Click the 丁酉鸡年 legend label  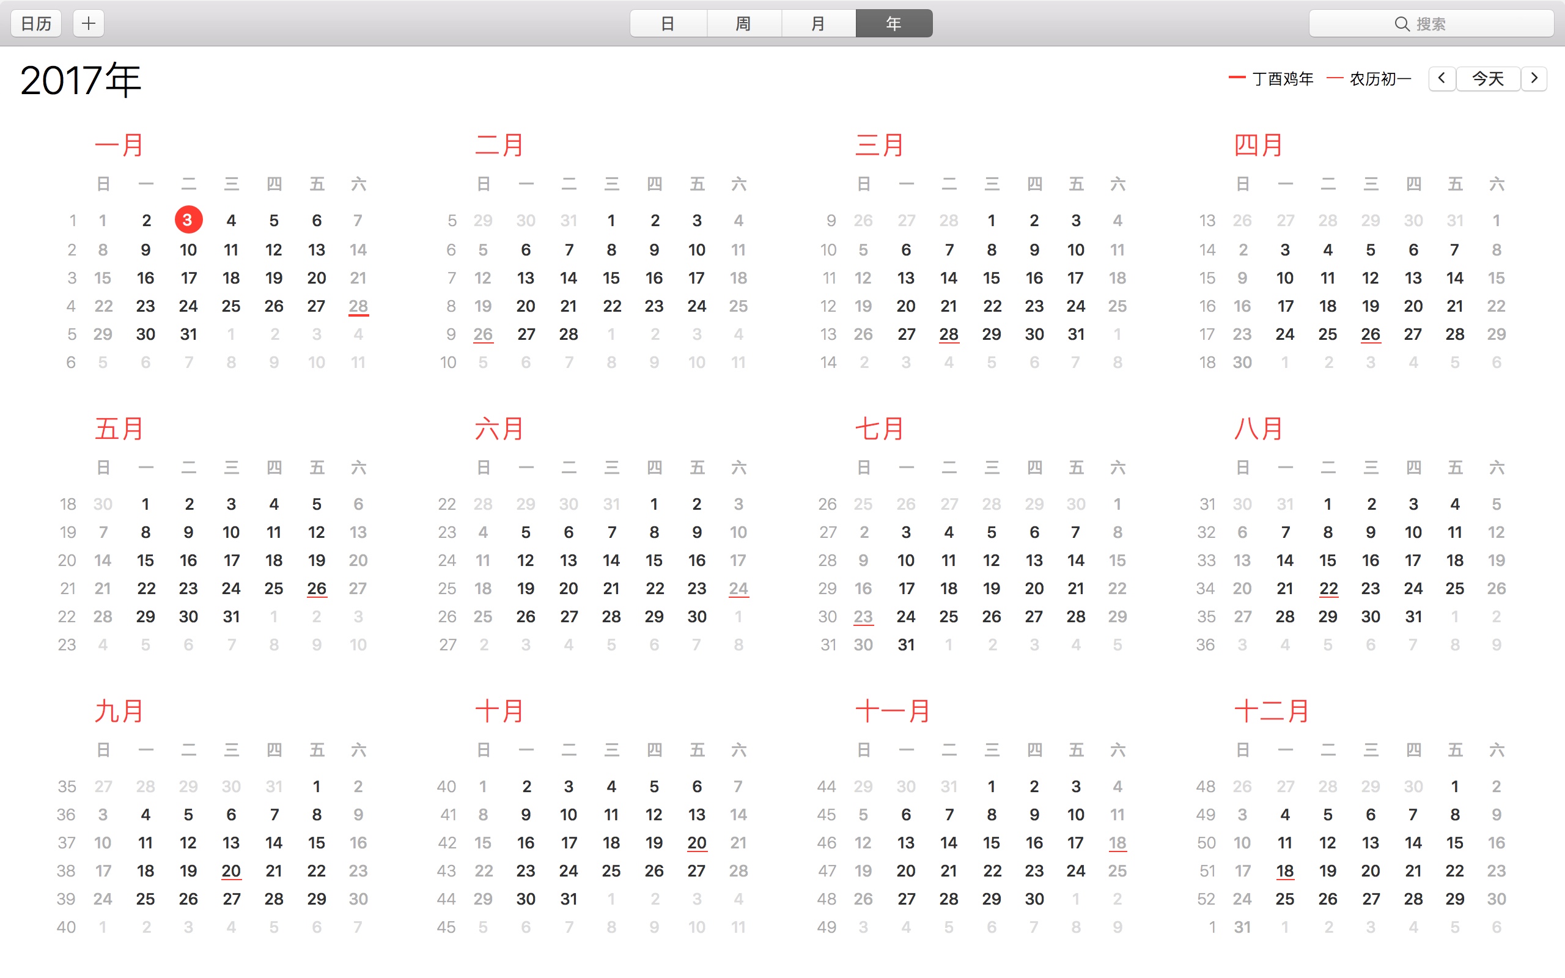pyautogui.click(x=1283, y=78)
